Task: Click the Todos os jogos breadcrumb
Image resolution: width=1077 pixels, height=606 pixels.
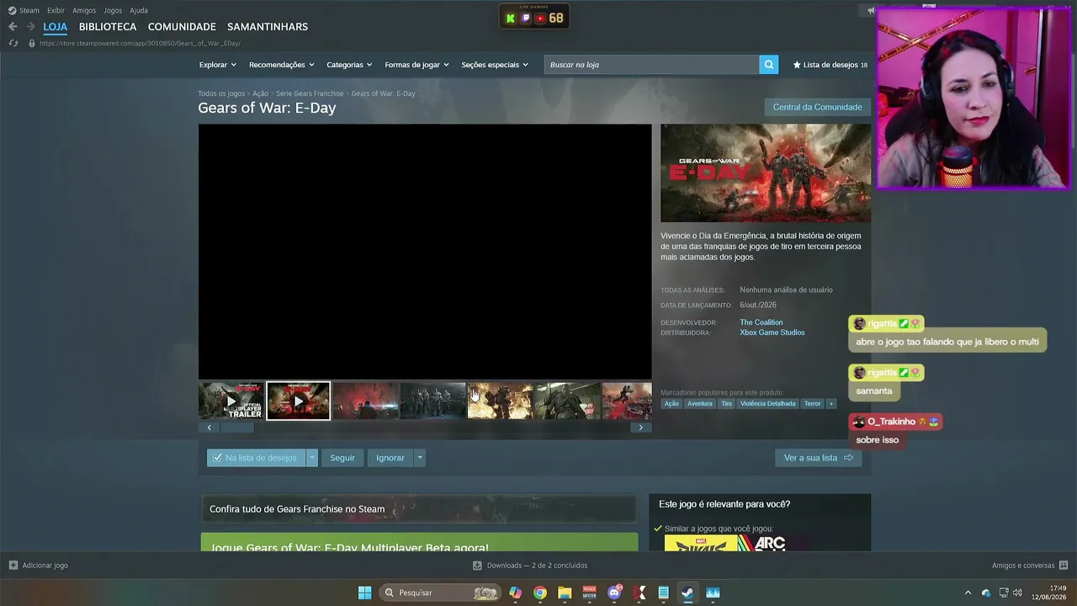Action: pyautogui.click(x=221, y=93)
